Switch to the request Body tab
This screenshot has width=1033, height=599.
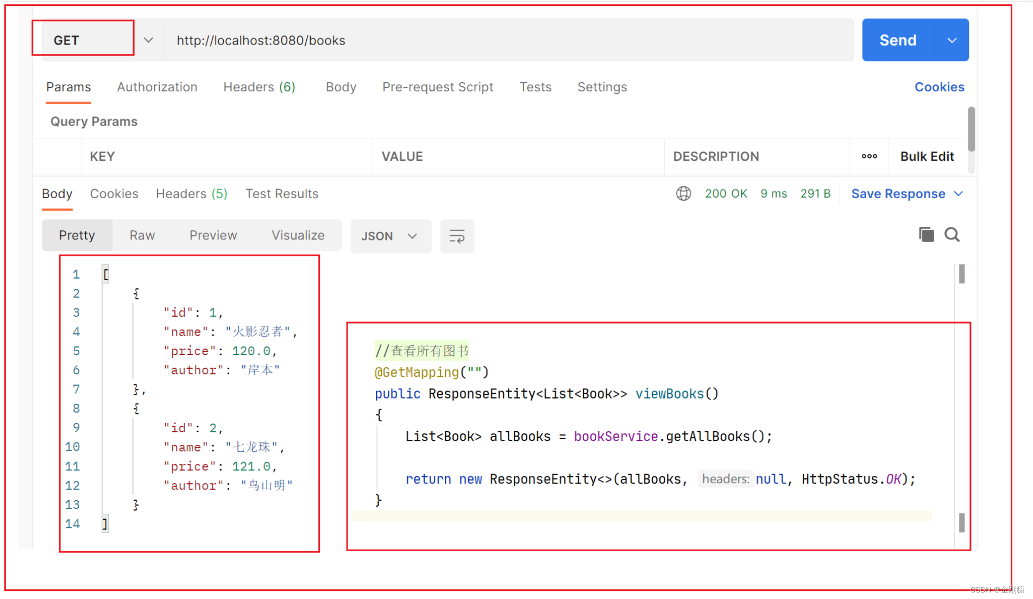tap(341, 87)
